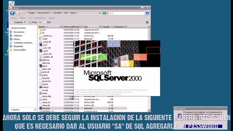Select the license file

[x=45, y=84]
